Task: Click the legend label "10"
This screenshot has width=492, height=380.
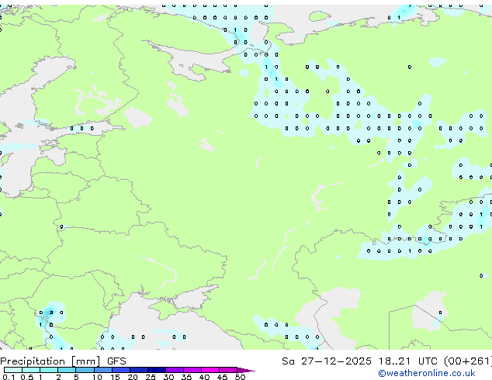Action: coord(97,377)
